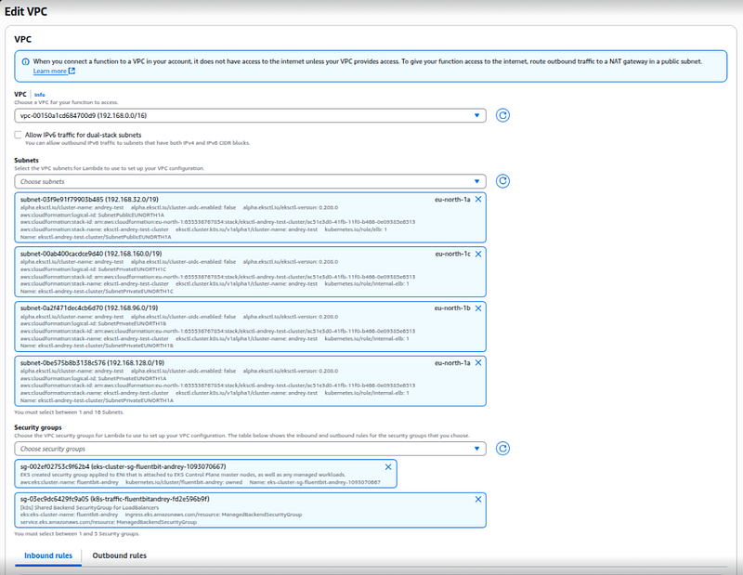Click the subnet-00ab400cacdce9d40 (192.168.160.0/19) title
The width and height of the screenshot is (743, 575).
(x=91, y=254)
